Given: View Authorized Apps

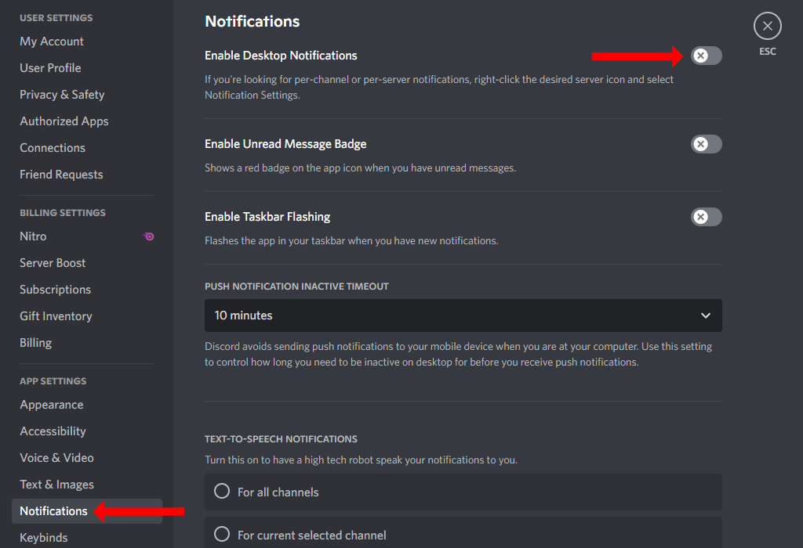Looking at the screenshot, I should click(64, 121).
